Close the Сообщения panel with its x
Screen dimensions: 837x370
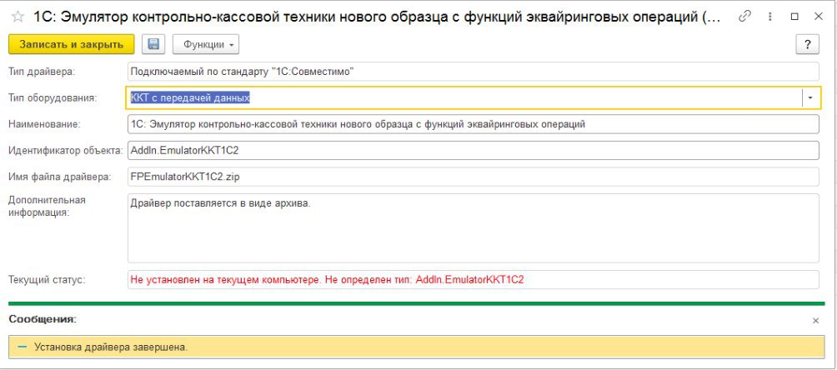pos(815,320)
